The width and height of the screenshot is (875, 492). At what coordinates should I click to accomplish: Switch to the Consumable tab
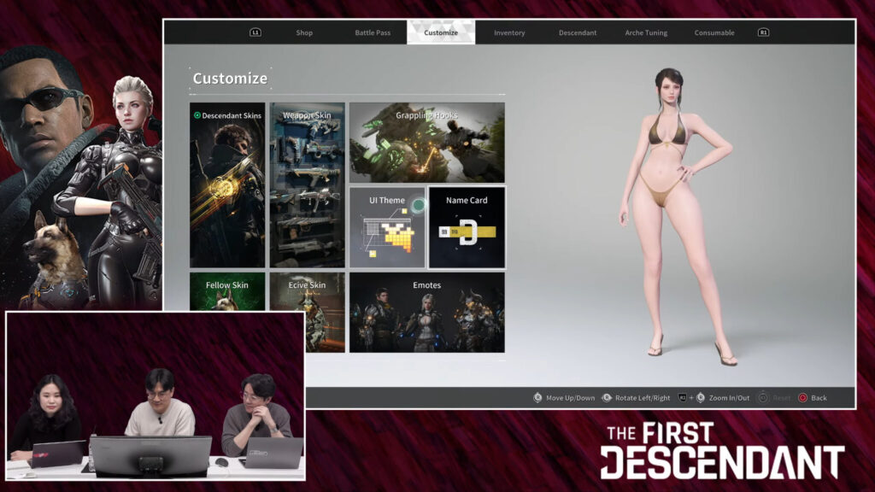tap(714, 32)
